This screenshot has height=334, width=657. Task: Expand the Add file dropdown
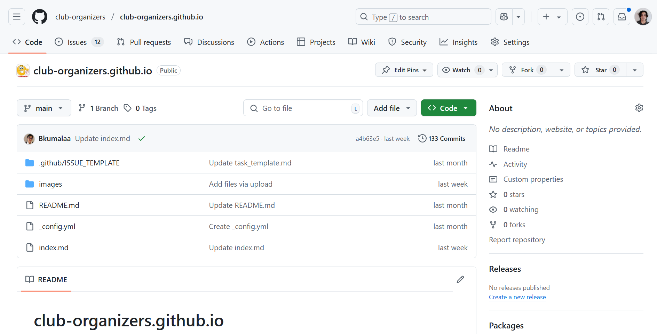(391, 108)
